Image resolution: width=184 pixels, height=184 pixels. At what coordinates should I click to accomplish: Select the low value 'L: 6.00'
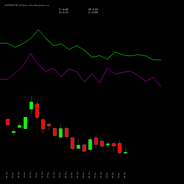tap(93, 13)
